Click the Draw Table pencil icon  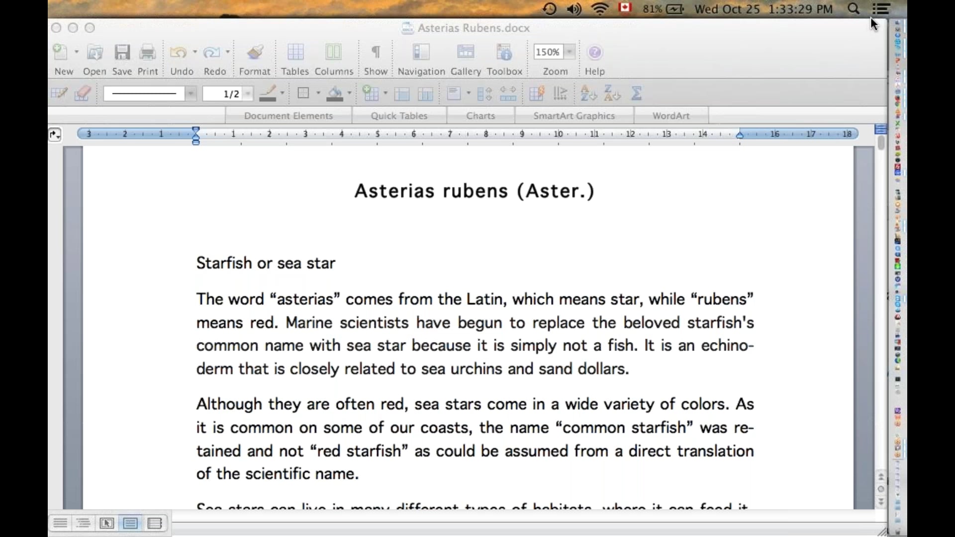59,93
